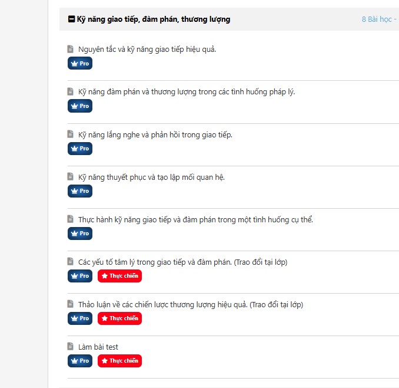This screenshot has height=388, width=399.
Task: Open lesson 'Thực hành kỹ năng giao tiếp và đàm phán'
Action: [x=195, y=219]
